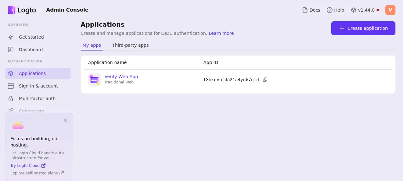403x181 pixels.
Task: Click the Dashboard chart icon
Action: (x=11, y=50)
